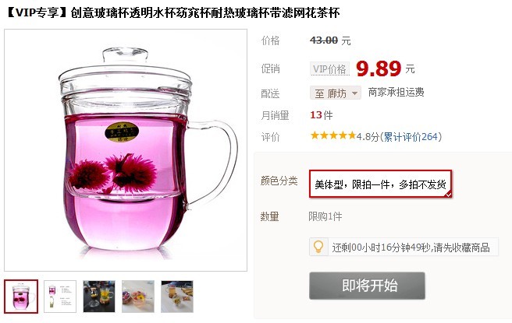Click the gold label on the cup image
Viewport: 512px width, 323px height.
[x=122, y=132]
